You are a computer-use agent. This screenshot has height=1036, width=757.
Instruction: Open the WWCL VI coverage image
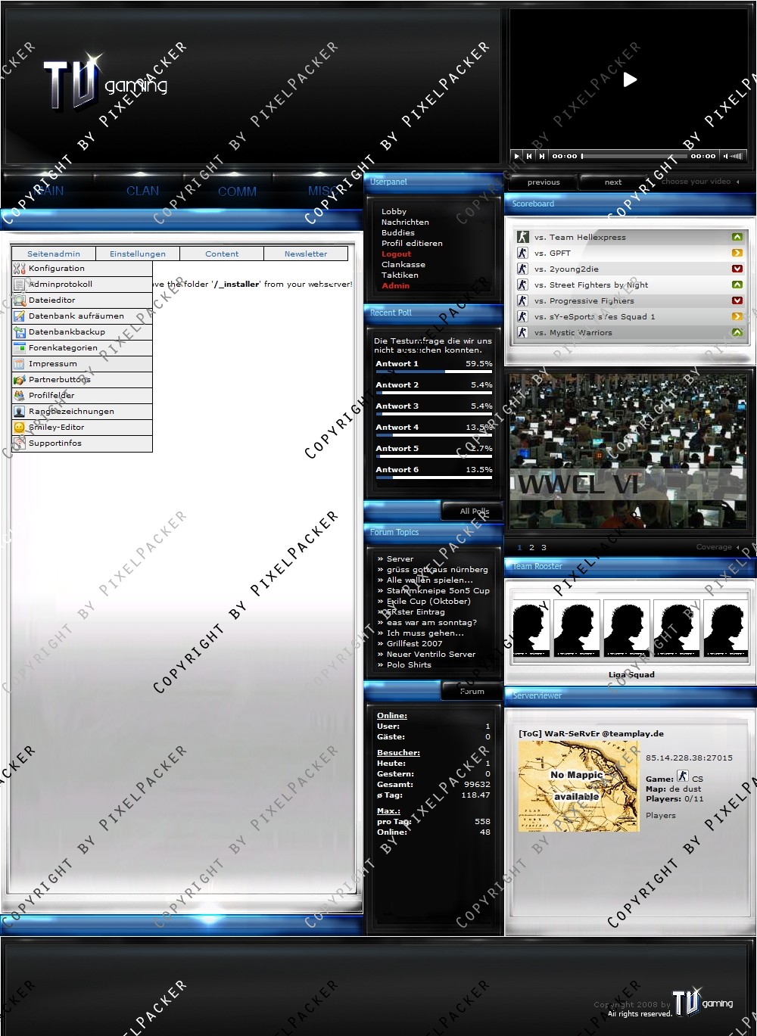click(628, 451)
